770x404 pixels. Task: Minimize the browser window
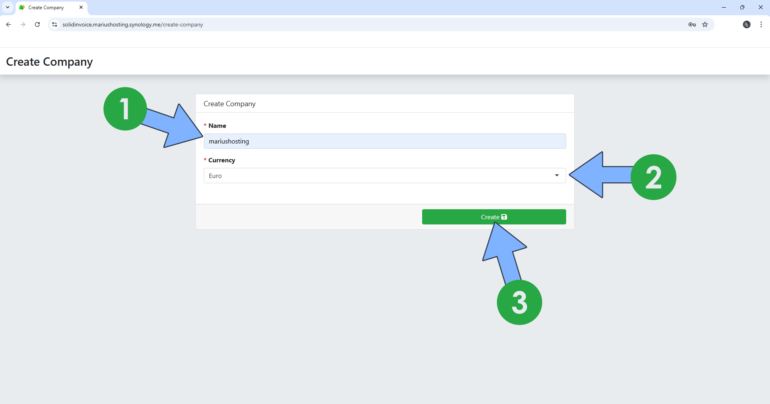coord(724,7)
